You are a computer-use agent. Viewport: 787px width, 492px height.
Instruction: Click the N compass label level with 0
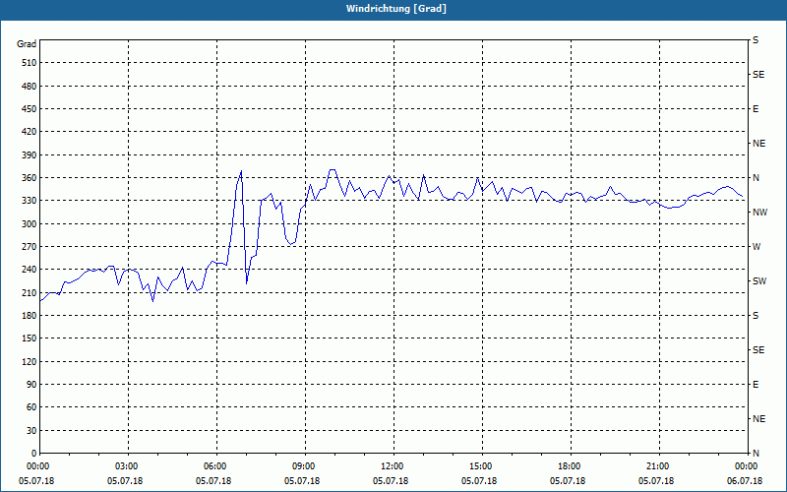(x=756, y=454)
